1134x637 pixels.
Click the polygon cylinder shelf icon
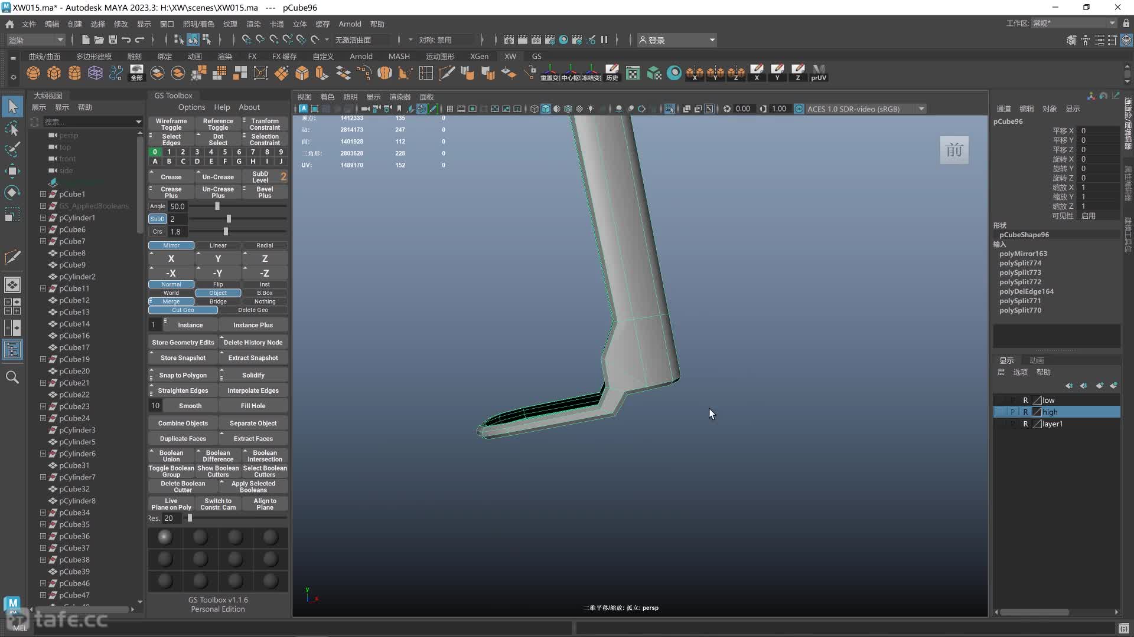[74, 73]
